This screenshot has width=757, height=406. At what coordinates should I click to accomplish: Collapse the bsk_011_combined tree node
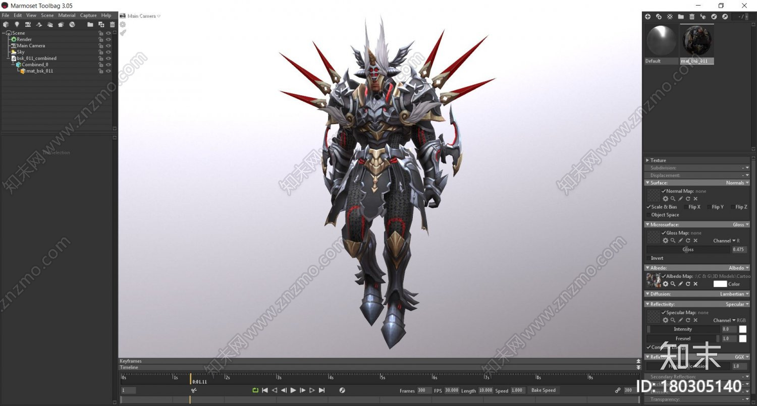[8, 59]
